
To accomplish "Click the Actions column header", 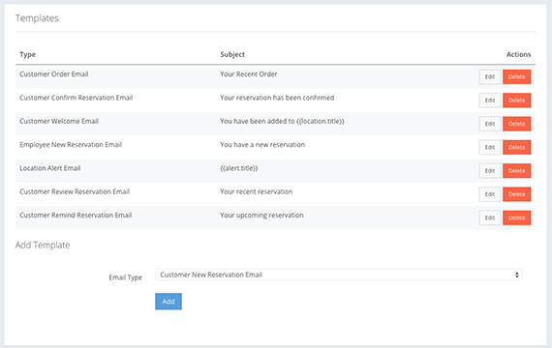I will click(x=518, y=54).
